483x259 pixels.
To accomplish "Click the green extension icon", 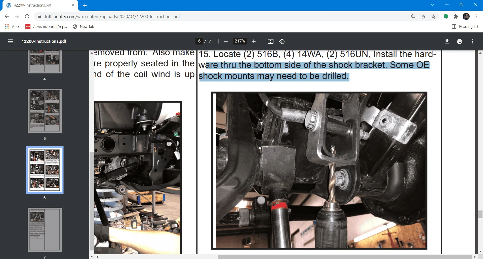I will pyautogui.click(x=446, y=17).
